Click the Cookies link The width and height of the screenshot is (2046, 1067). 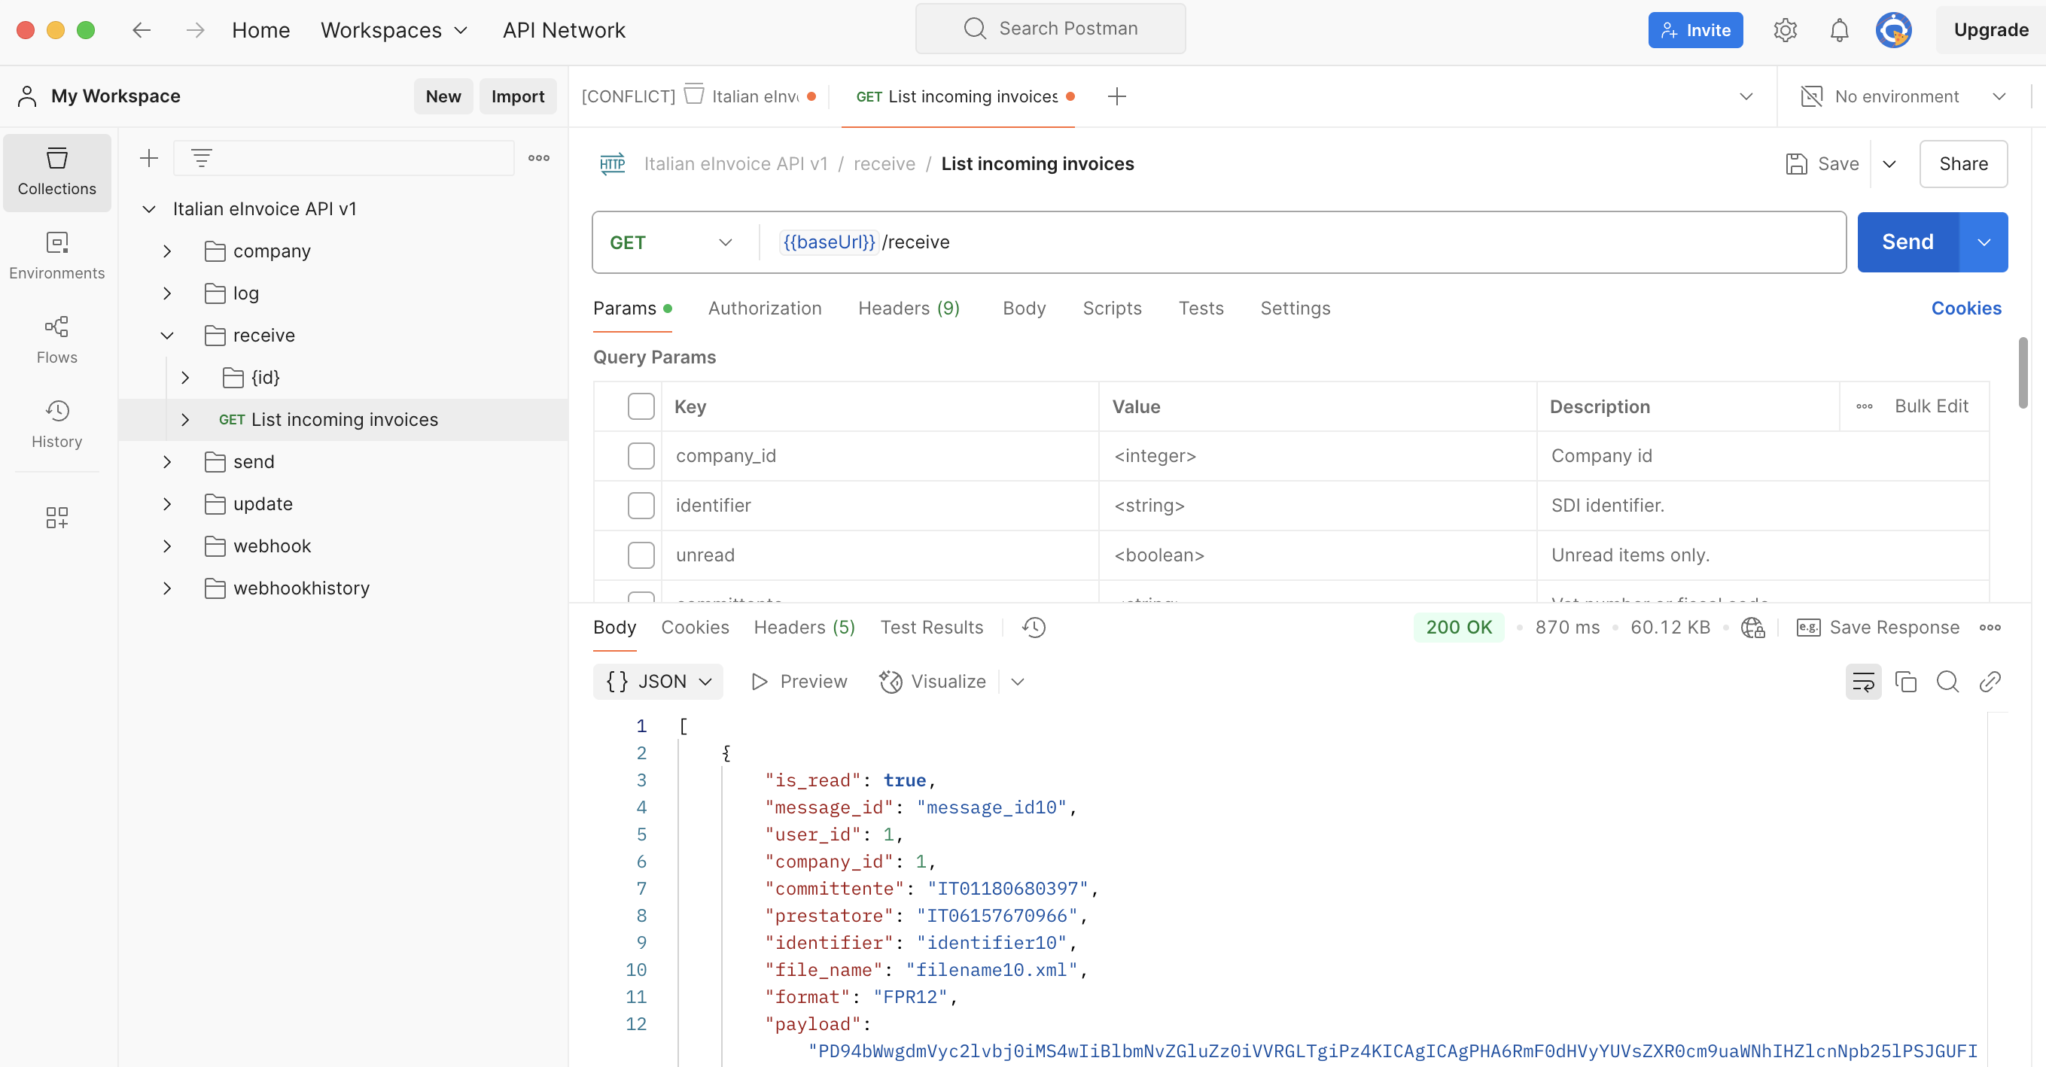(x=1965, y=308)
